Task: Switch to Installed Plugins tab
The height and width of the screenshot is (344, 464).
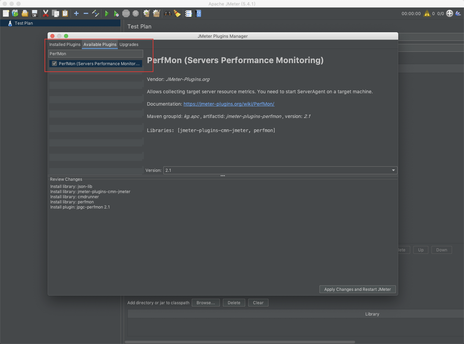Action: click(65, 45)
